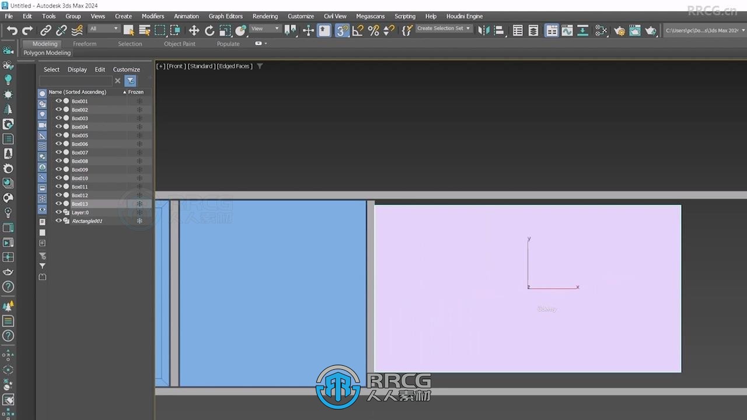Open the selection filter All dropdown
The image size is (747, 420).
[x=104, y=29]
